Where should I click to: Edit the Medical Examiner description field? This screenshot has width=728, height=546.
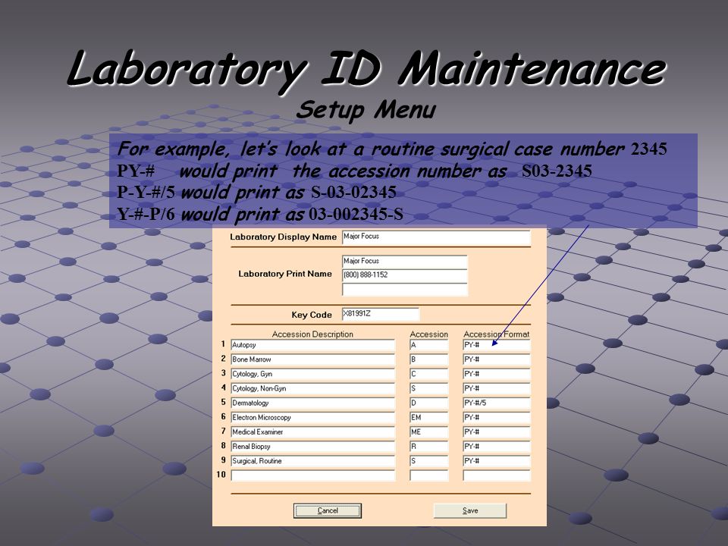312,431
